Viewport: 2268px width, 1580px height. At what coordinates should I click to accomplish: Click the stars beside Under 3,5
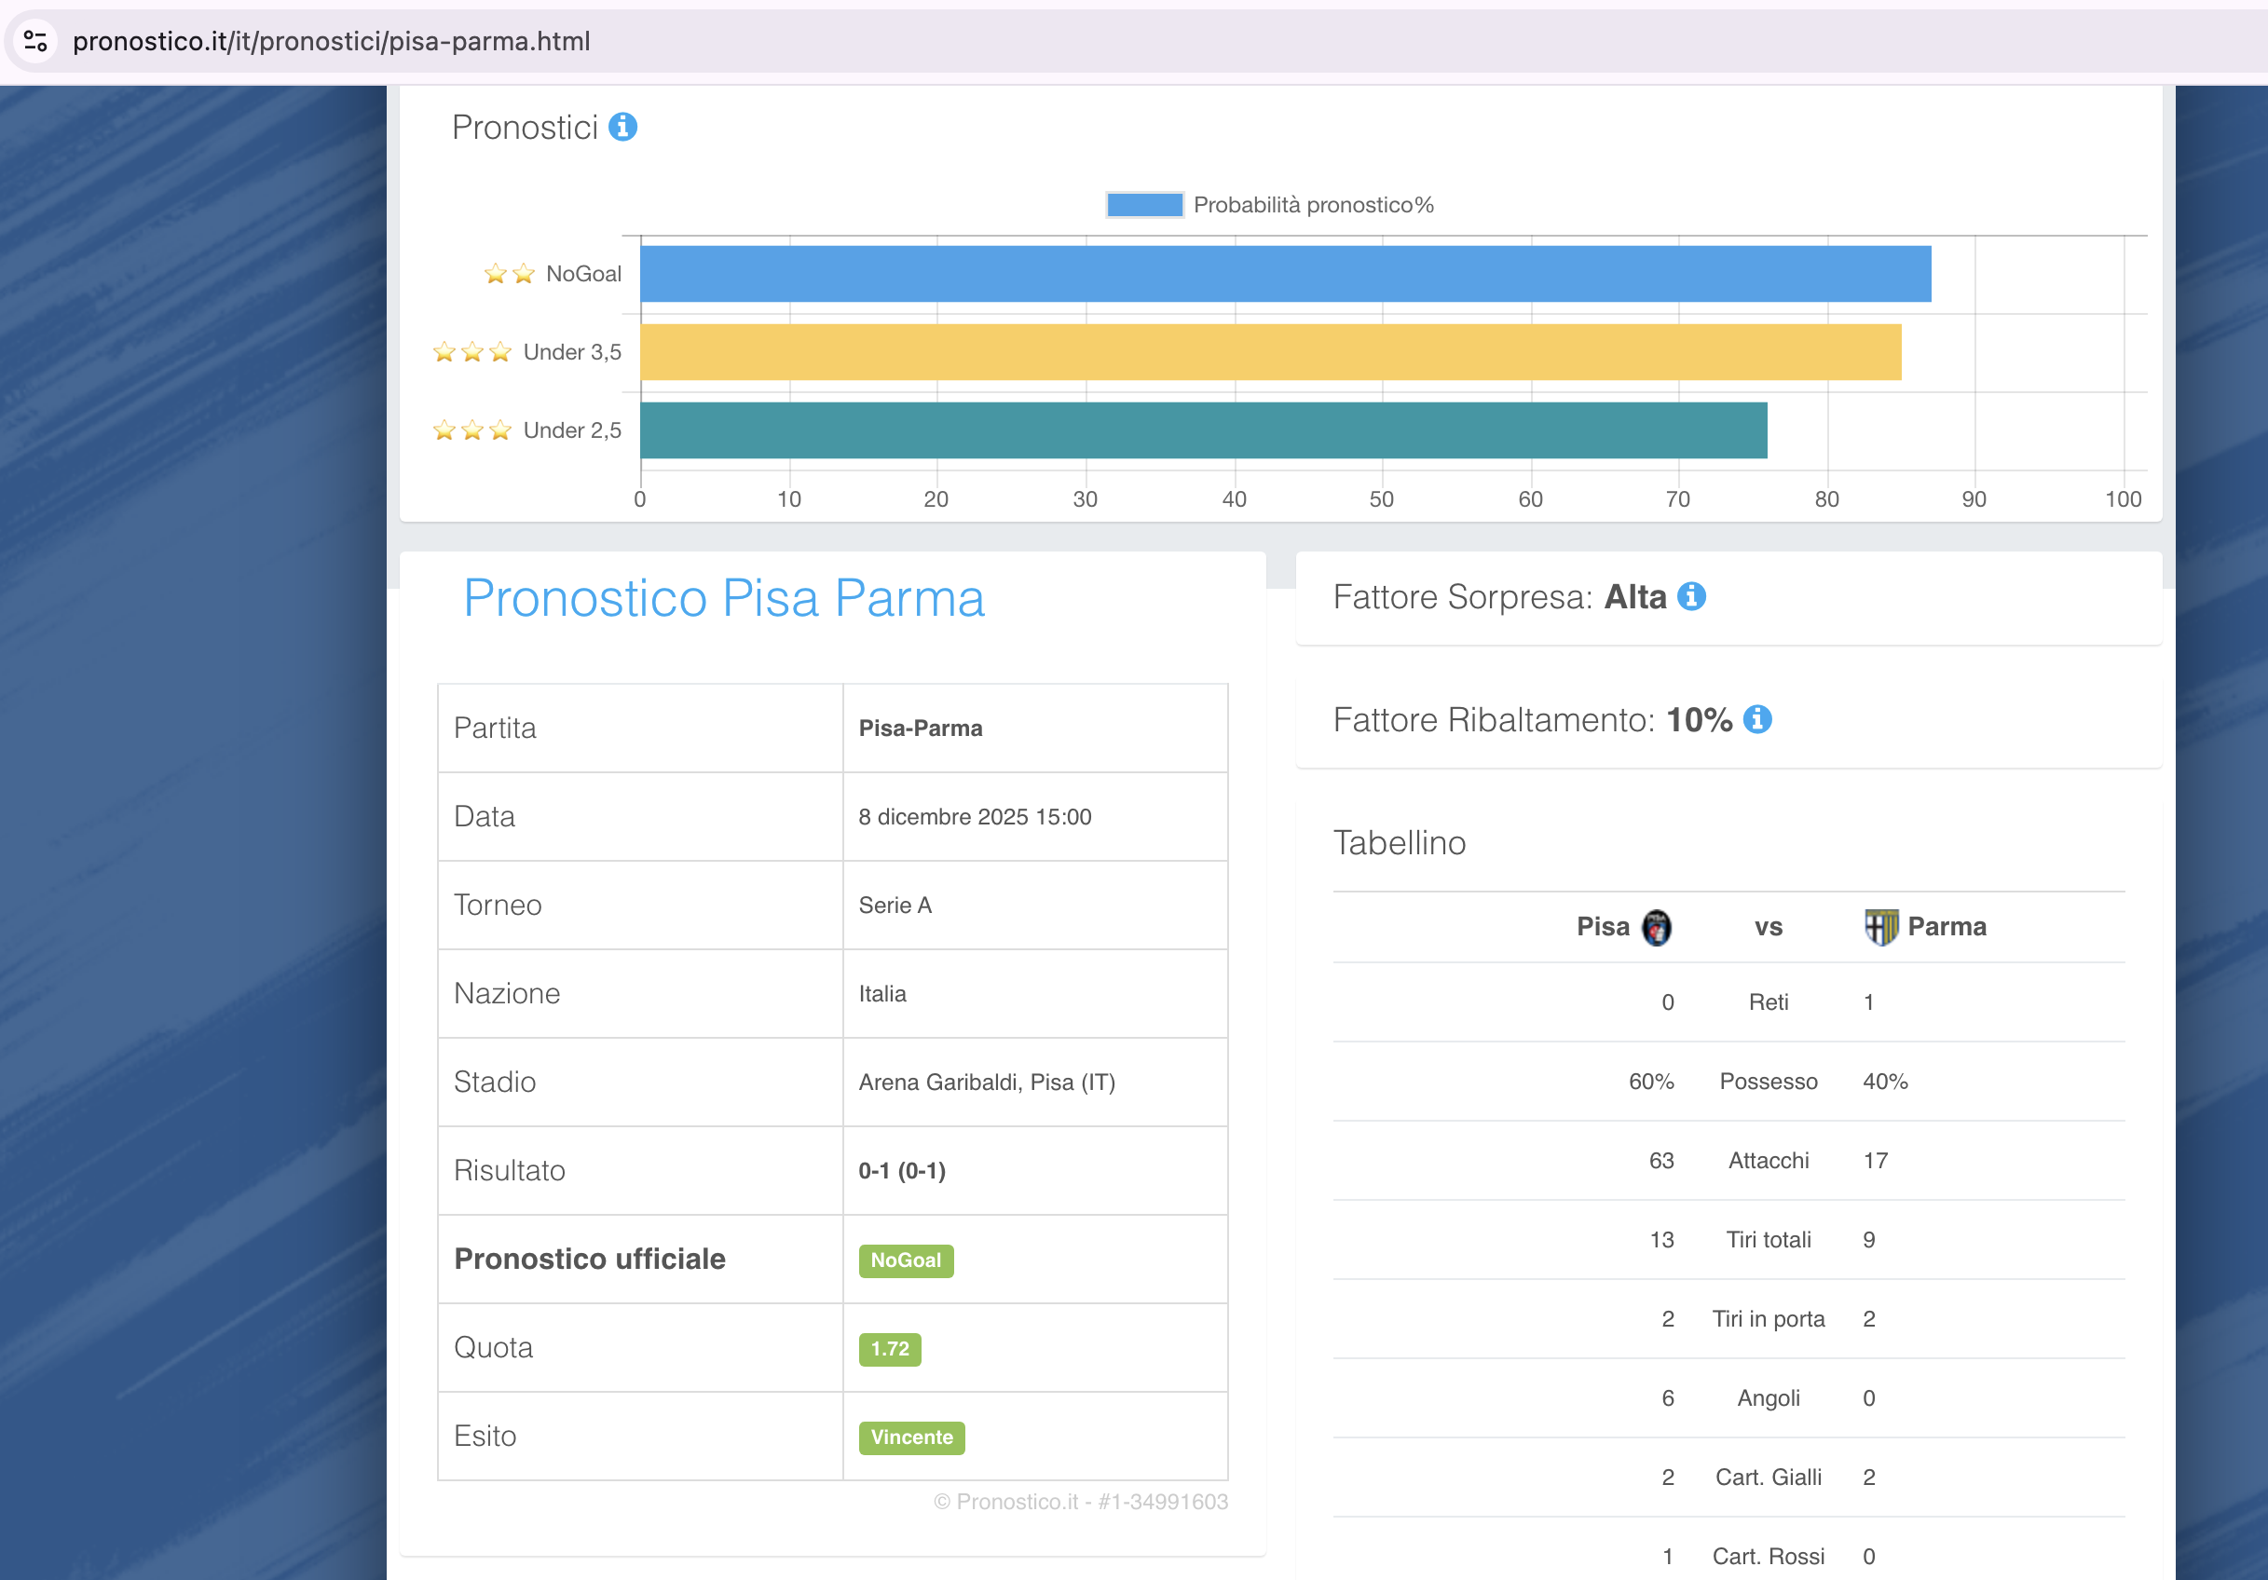point(472,351)
